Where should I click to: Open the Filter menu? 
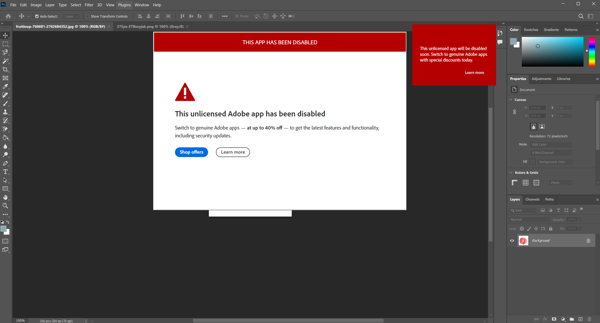(x=89, y=5)
